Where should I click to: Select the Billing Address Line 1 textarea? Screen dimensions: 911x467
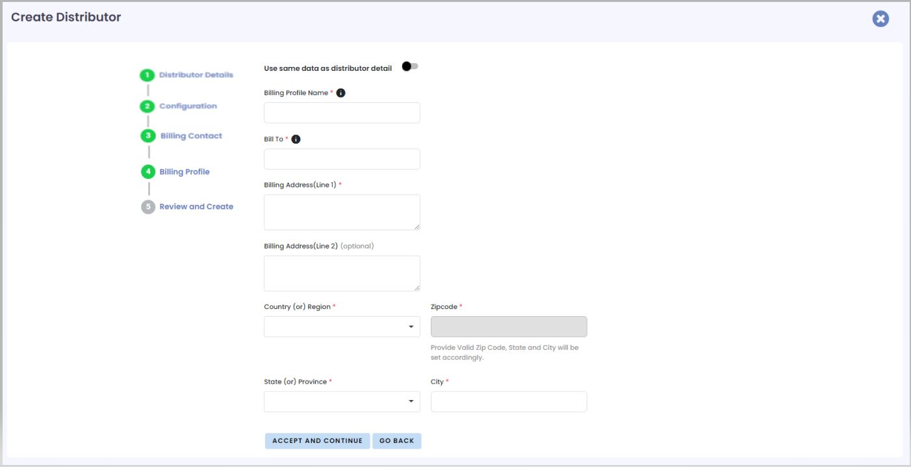(x=342, y=212)
